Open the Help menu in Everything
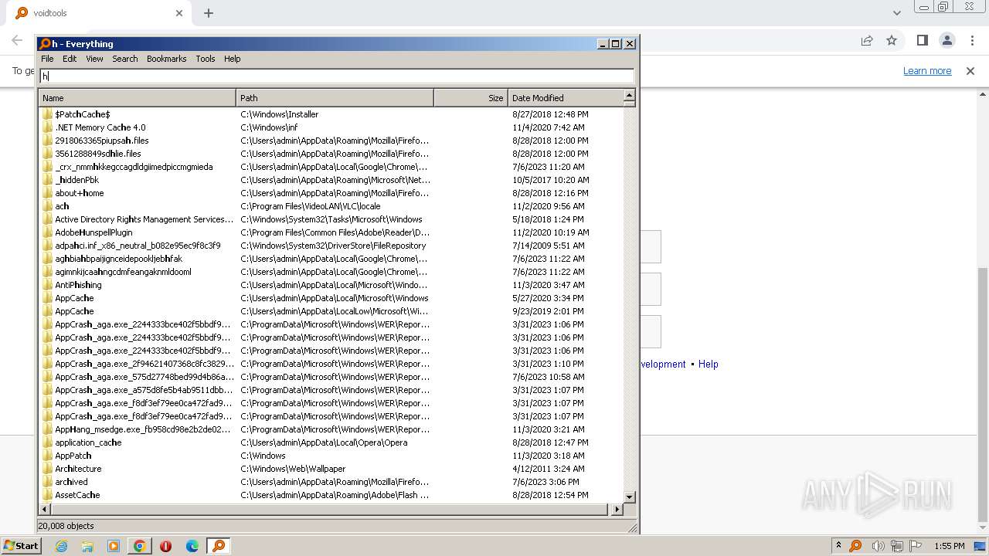 232,59
